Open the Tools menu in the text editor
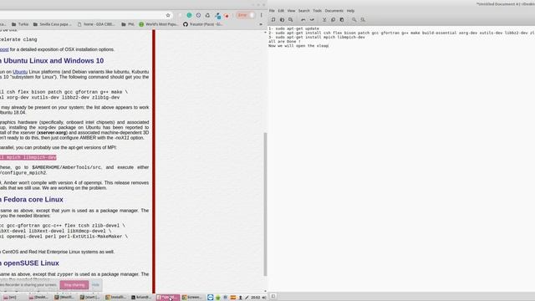Image resolution: width=535 pixels, height=301 pixels. click(x=317, y=11)
